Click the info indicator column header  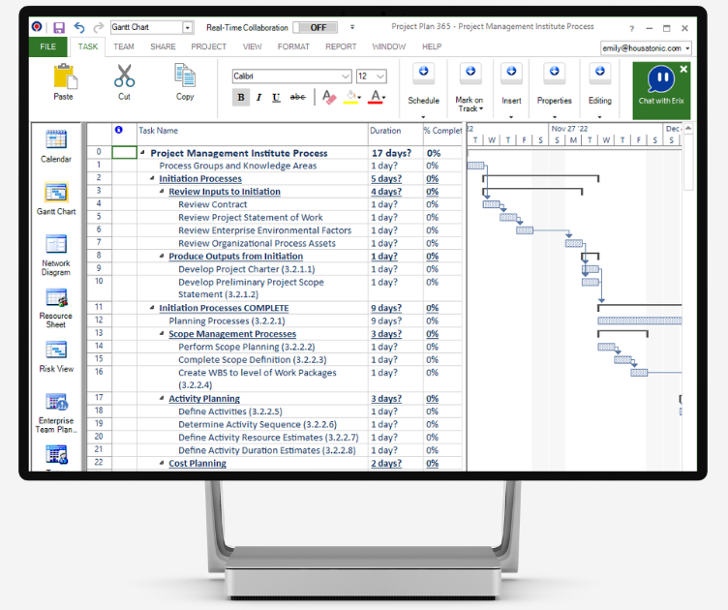pyautogui.click(x=124, y=135)
